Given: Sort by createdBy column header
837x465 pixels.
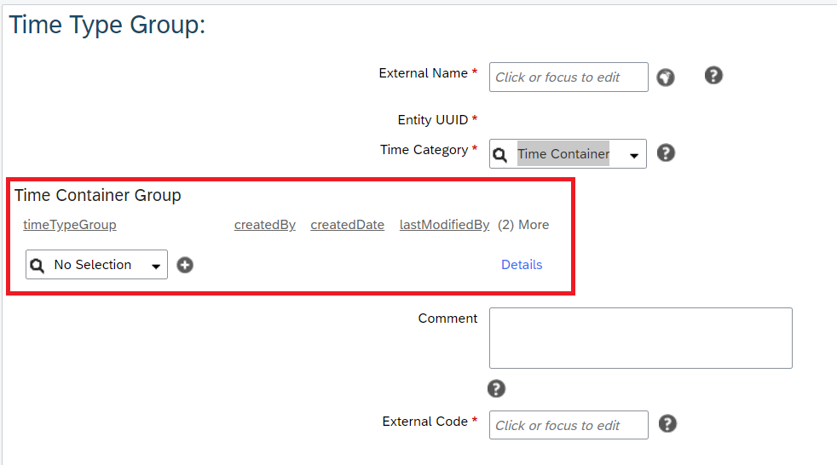Looking at the screenshot, I should coord(265,225).
